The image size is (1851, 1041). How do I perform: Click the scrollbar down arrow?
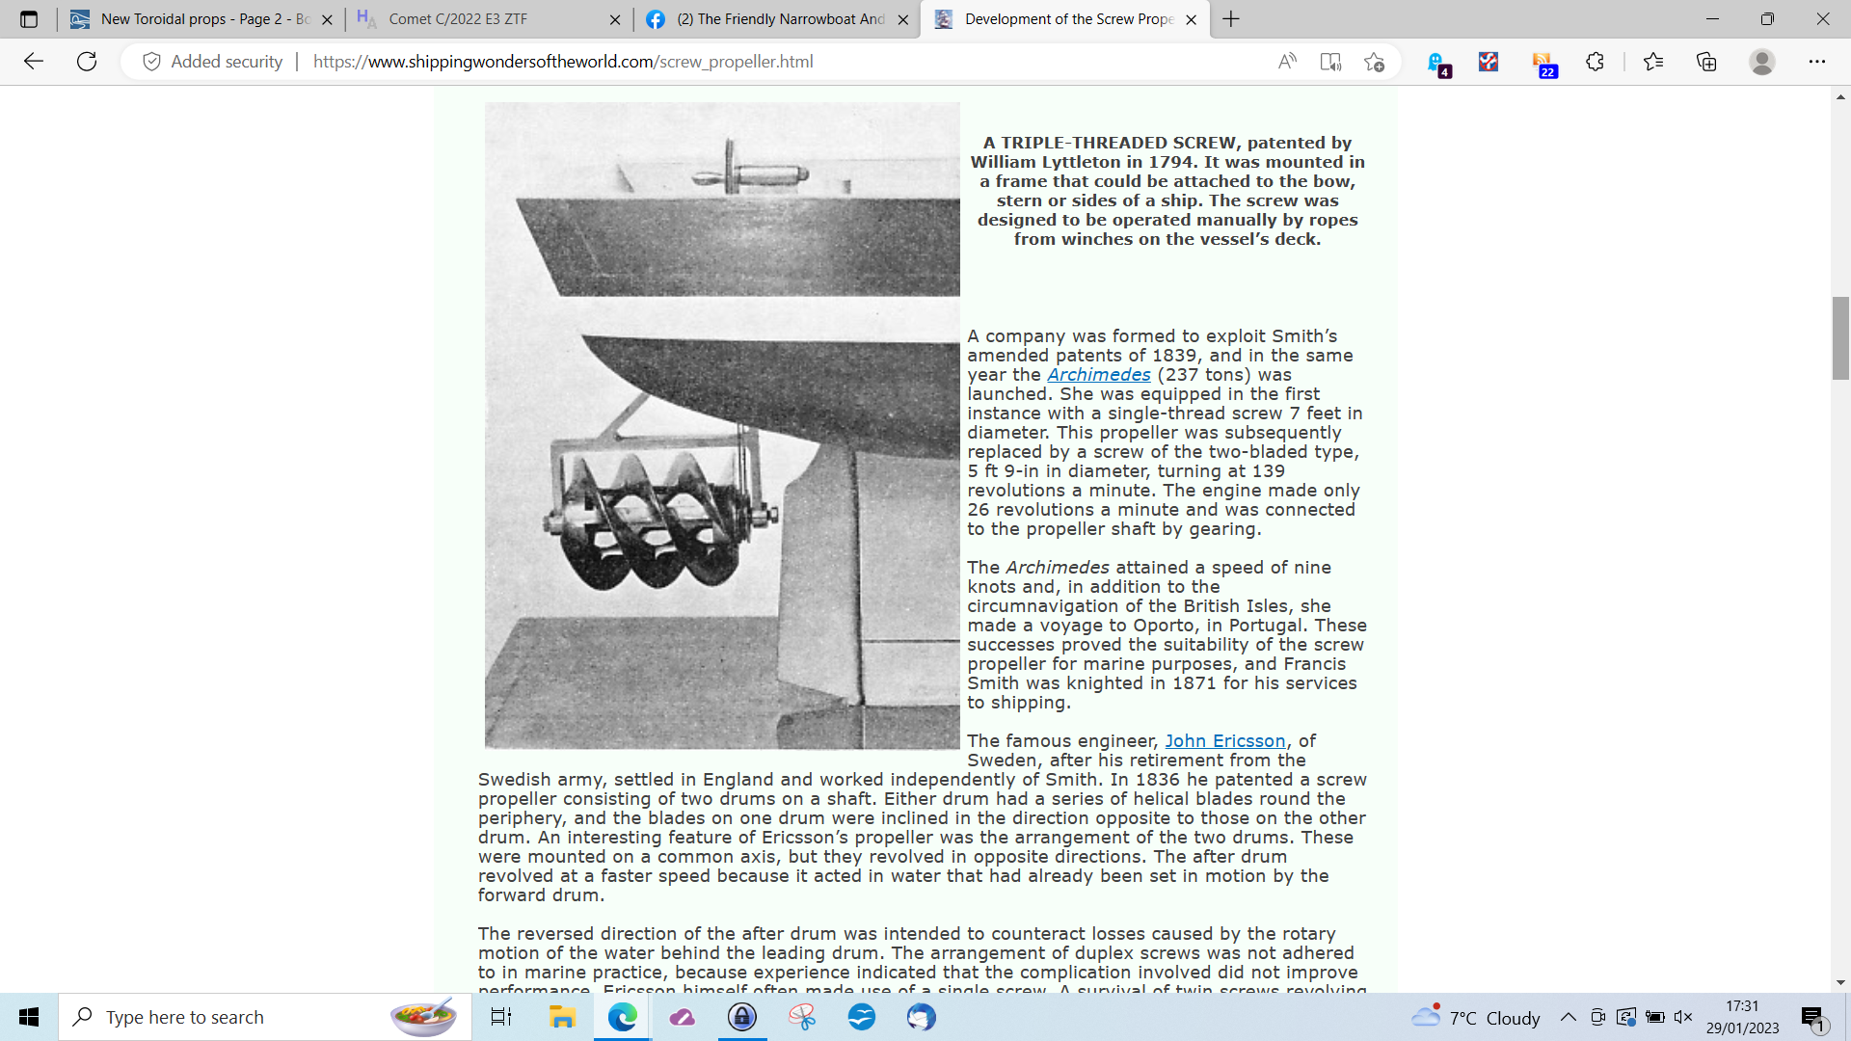click(x=1840, y=983)
